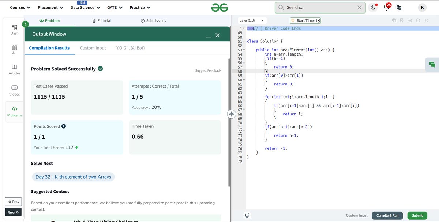Click inside the Search input field

[x=320, y=7]
